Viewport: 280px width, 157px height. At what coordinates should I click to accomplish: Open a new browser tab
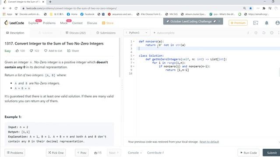click(50, 2)
